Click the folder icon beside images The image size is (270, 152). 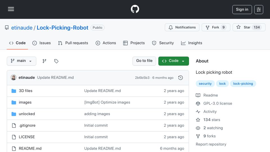pos(14,102)
